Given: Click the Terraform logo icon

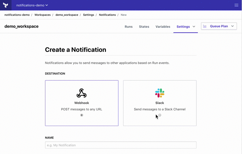Looking at the screenshot, I should pyautogui.click(x=6, y=5).
